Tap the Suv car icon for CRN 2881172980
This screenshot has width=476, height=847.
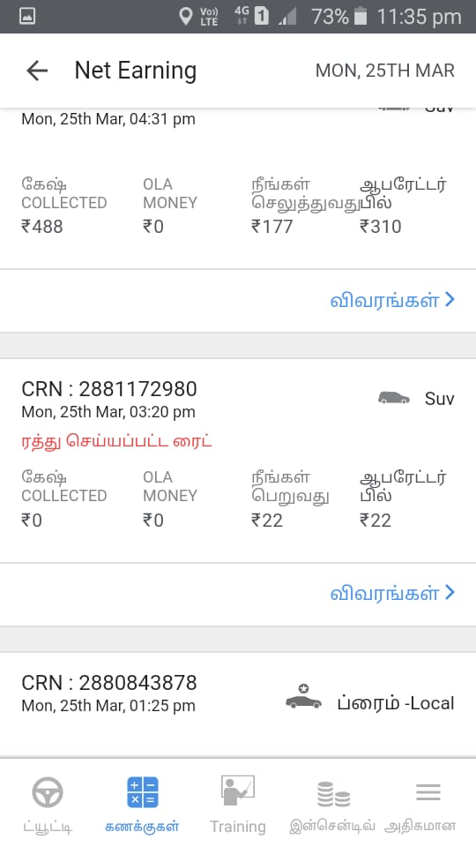(393, 398)
